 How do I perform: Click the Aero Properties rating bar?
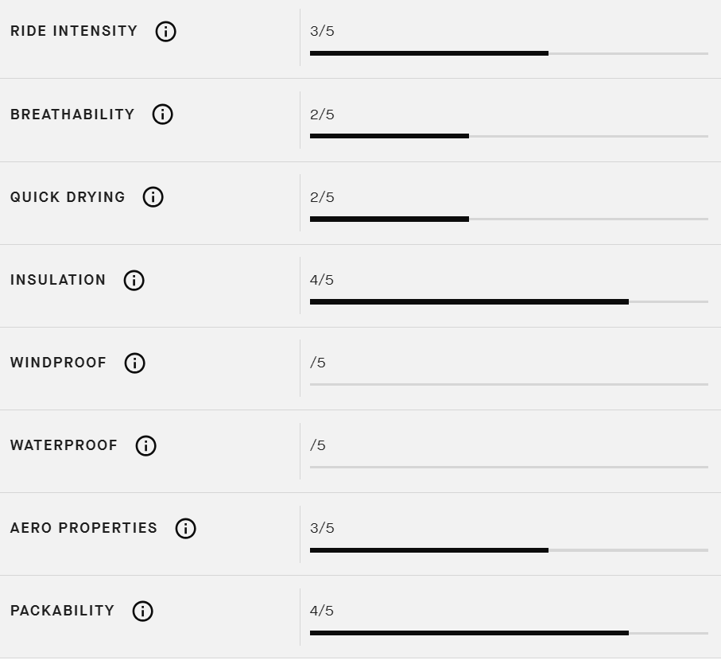click(509, 550)
